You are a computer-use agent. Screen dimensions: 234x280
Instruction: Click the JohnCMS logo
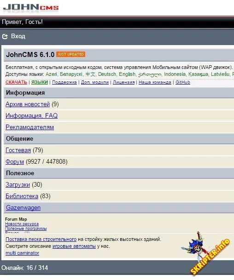(31, 8)
